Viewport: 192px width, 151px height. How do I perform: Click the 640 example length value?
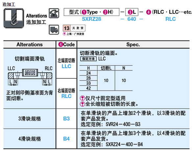[132, 19]
